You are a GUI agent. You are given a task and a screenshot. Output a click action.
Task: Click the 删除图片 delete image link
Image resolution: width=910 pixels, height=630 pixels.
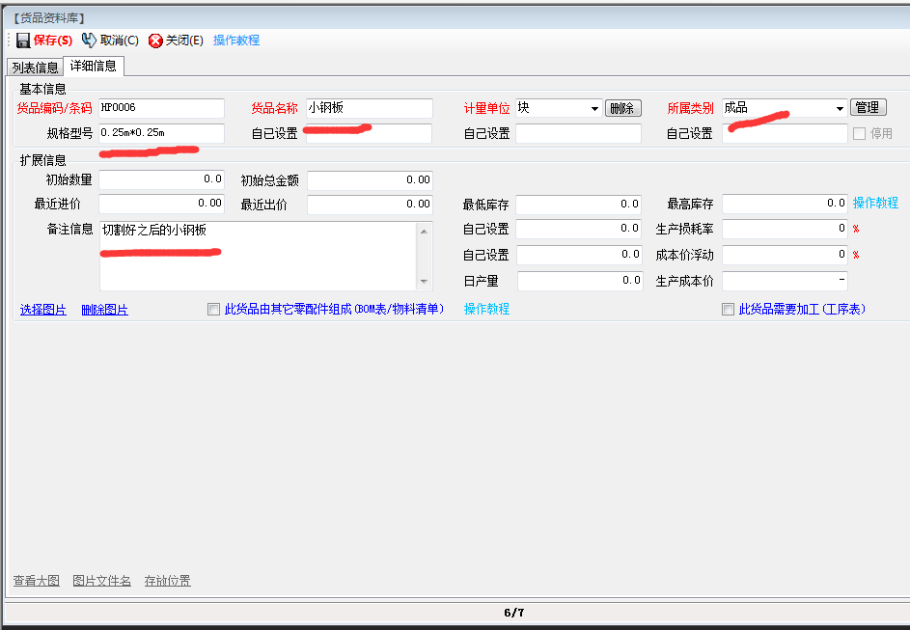(104, 310)
